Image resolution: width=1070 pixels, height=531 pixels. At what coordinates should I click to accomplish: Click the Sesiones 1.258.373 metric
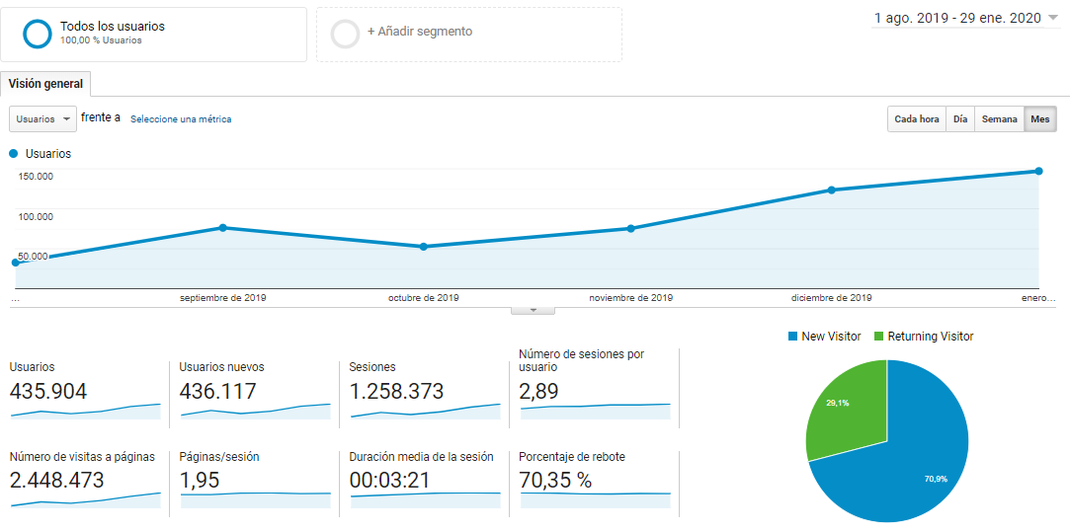click(x=396, y=391)
